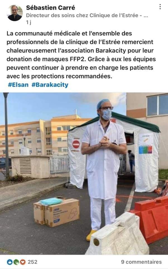The width and height of the screenshot is (168, 269).
Task: Click the red heart reaction icon
Action: coord(23,262)
